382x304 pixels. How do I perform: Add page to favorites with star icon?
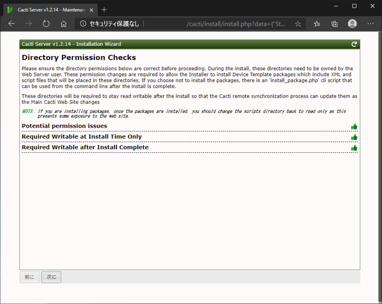tap(298, 24)
